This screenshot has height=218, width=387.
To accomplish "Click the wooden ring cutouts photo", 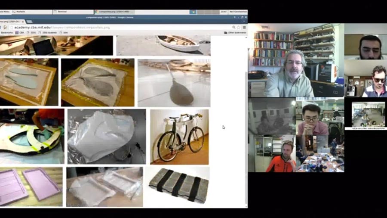I will [x=32, y=137].
